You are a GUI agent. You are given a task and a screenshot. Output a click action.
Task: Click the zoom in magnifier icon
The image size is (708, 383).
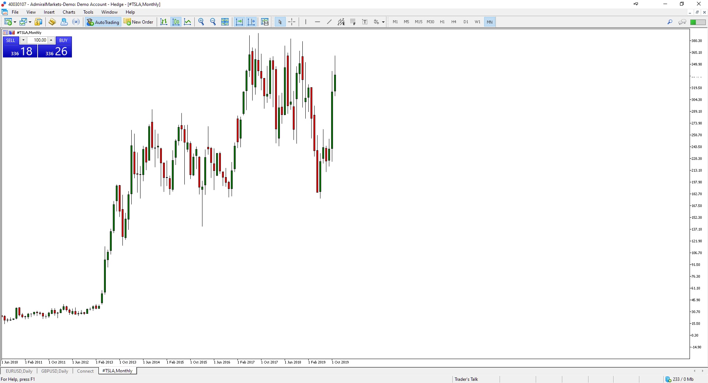[201, 22]
